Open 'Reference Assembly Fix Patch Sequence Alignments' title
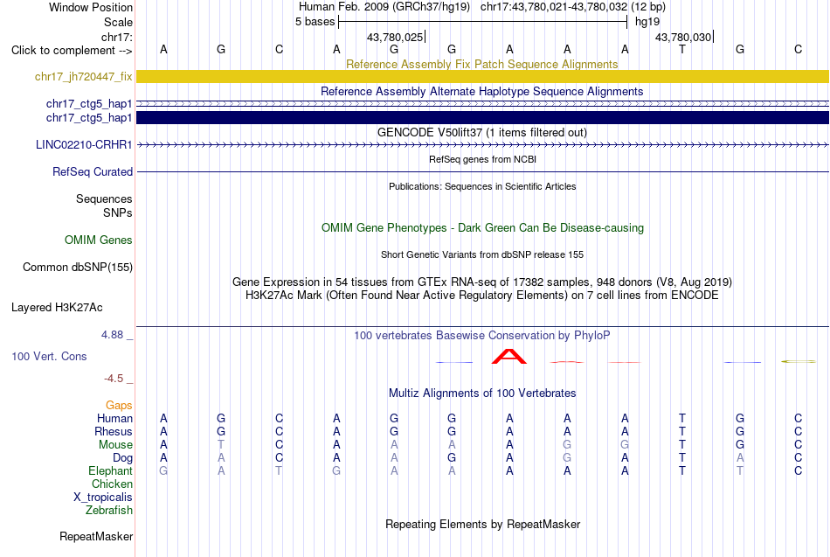 482,64
